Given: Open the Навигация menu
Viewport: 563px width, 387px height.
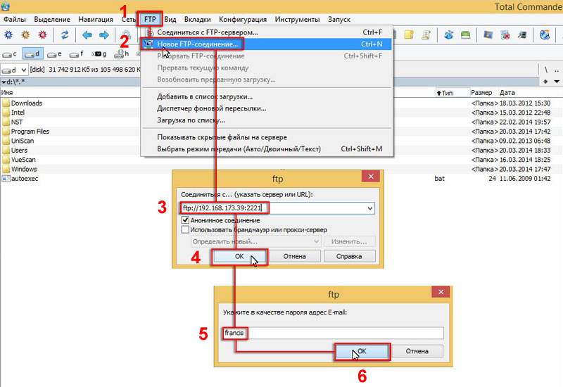Looking at the screenshot, I should click(x=96, y=20).
